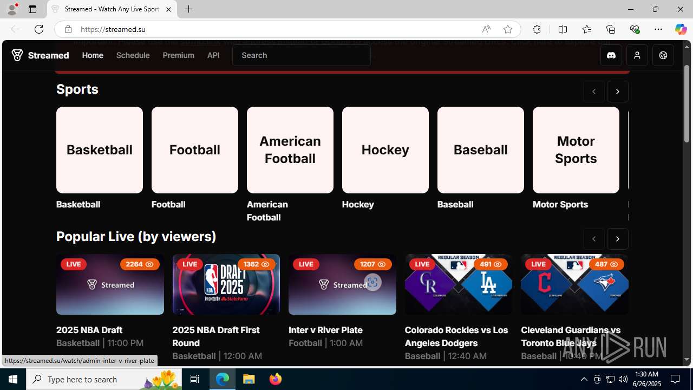Image resolution: width=693 pixels, height=390 pixels.
Task: Open the volume tray icon
Action: click(623, 379)
